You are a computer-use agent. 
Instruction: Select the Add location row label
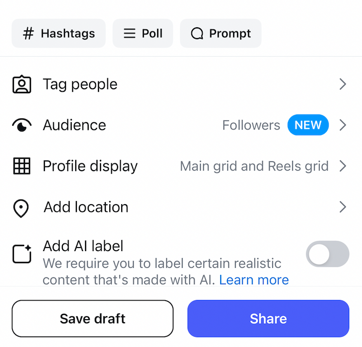pyautogui.click(x=86, y=207)
